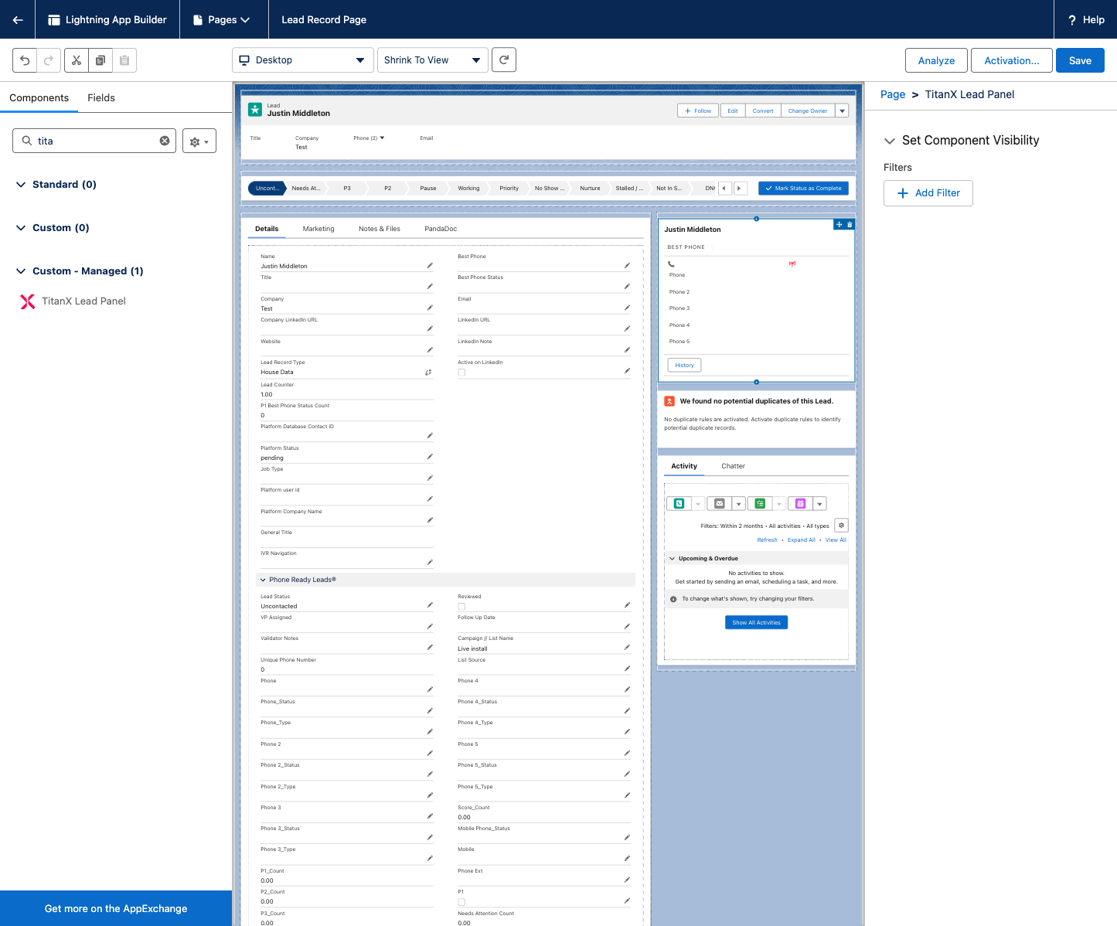Toggle the P1 checkbox
This screenshot has width=1117, height=926.
click(x=461, y=902)
